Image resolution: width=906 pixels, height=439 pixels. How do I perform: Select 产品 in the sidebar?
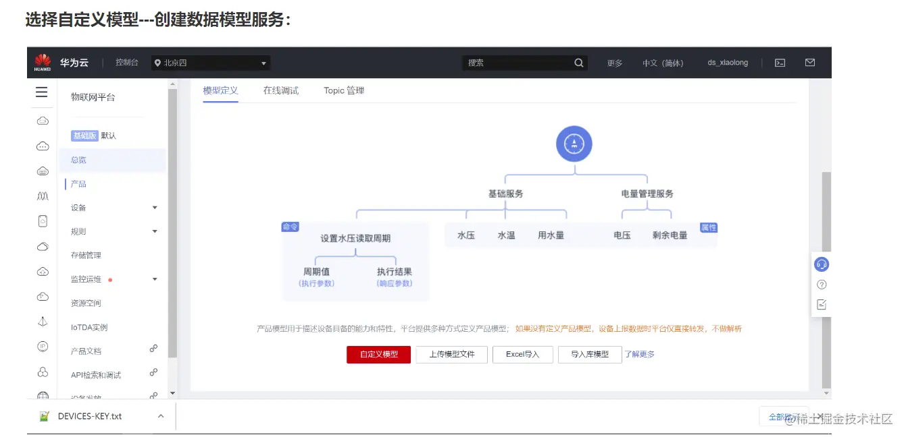pos(78,183)
